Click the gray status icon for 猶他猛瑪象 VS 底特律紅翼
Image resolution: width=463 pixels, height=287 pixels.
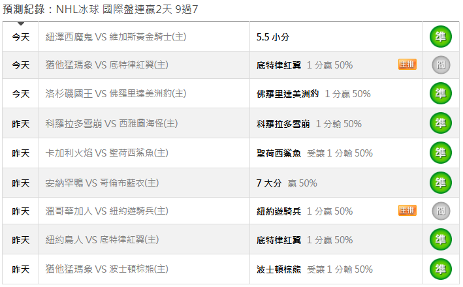440,65
